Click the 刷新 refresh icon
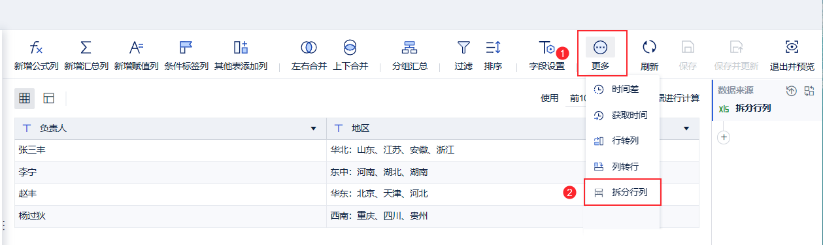Image resolution: width=823 pixels, height=245 pixels. coord(649,48)
